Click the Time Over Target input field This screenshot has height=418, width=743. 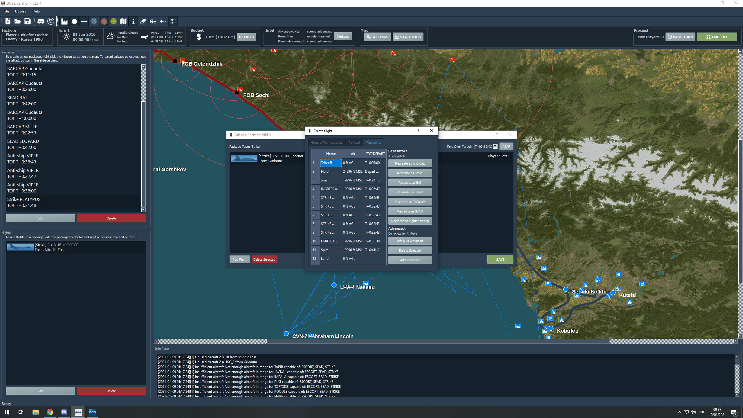click(x=484, y=147)
